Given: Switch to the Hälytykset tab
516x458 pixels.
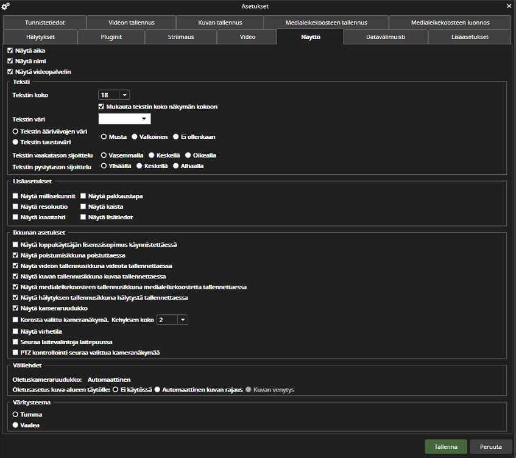Looking at the screenshot, I should [x=40, y=37].
